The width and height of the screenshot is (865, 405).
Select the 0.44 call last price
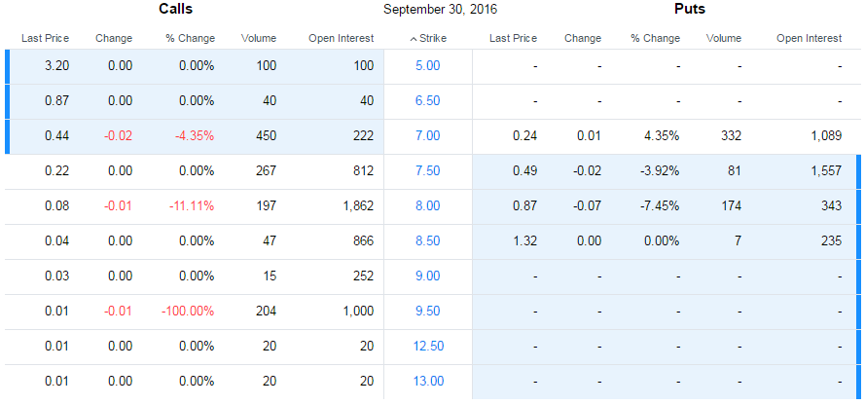click(x=57, y=135)
